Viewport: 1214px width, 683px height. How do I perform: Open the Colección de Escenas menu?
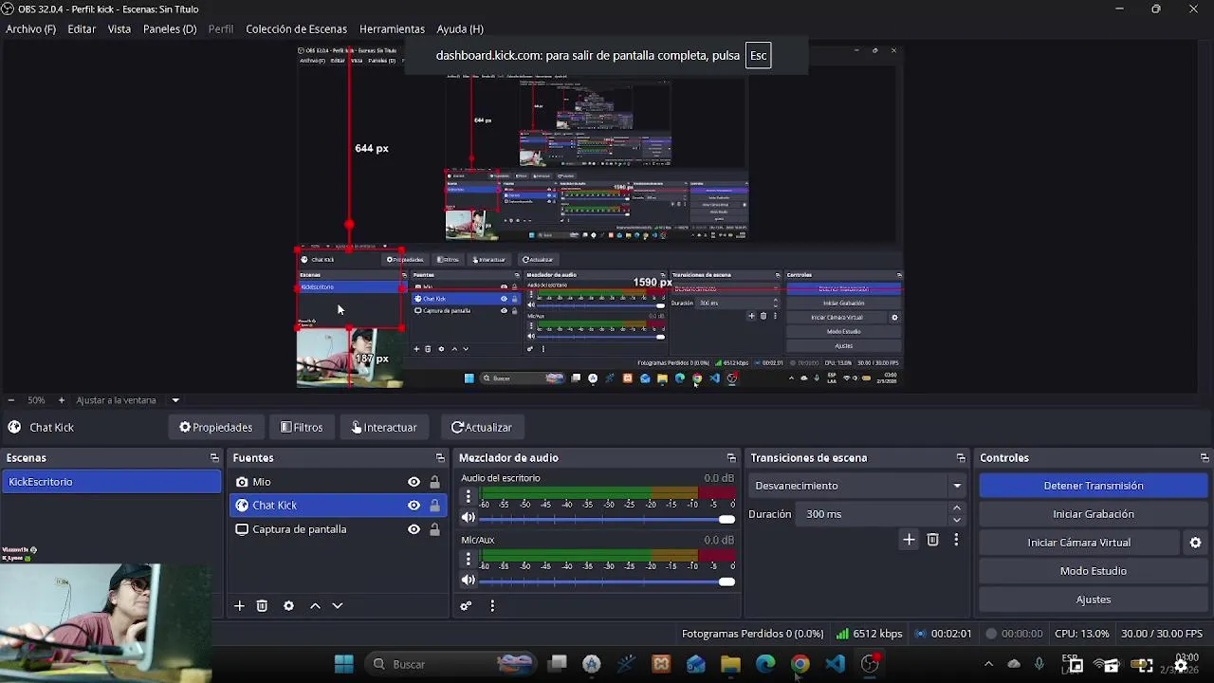click(296, 29)
